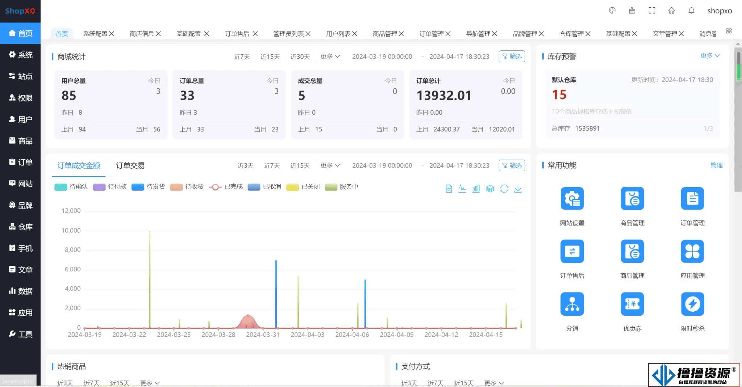Open 工具 sidebar menu
Viewport: 742px width, 387px height.
[x=20, y=334]
